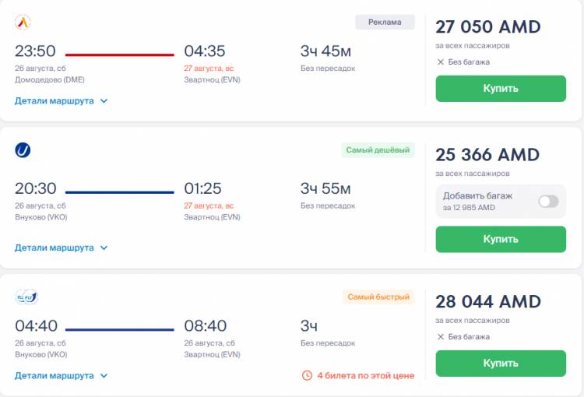Click the X icon beside Без багажа on 28 044 AMD flight

pos(441,336)
